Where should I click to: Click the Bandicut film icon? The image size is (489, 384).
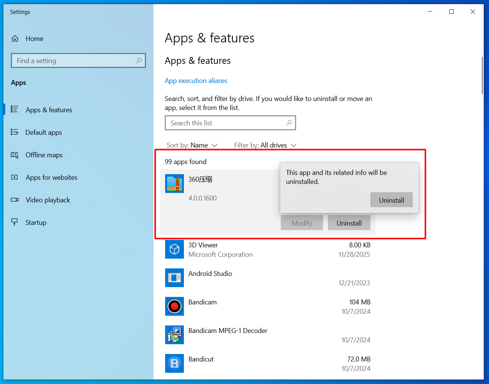click(x=175, y=363)
